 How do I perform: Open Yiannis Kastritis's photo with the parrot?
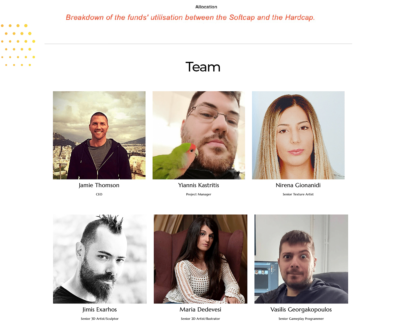pyautogui.click(x=199, y=135)
